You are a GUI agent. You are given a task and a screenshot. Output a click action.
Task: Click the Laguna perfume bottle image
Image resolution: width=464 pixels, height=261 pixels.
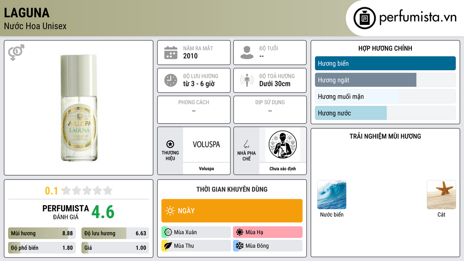[x=79, y=108]
